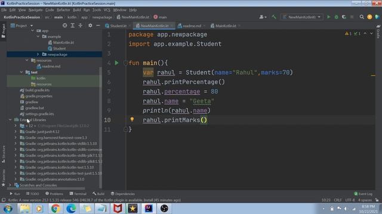Click the IDE update notification icon
382x214 pixels.
[369, 17]
